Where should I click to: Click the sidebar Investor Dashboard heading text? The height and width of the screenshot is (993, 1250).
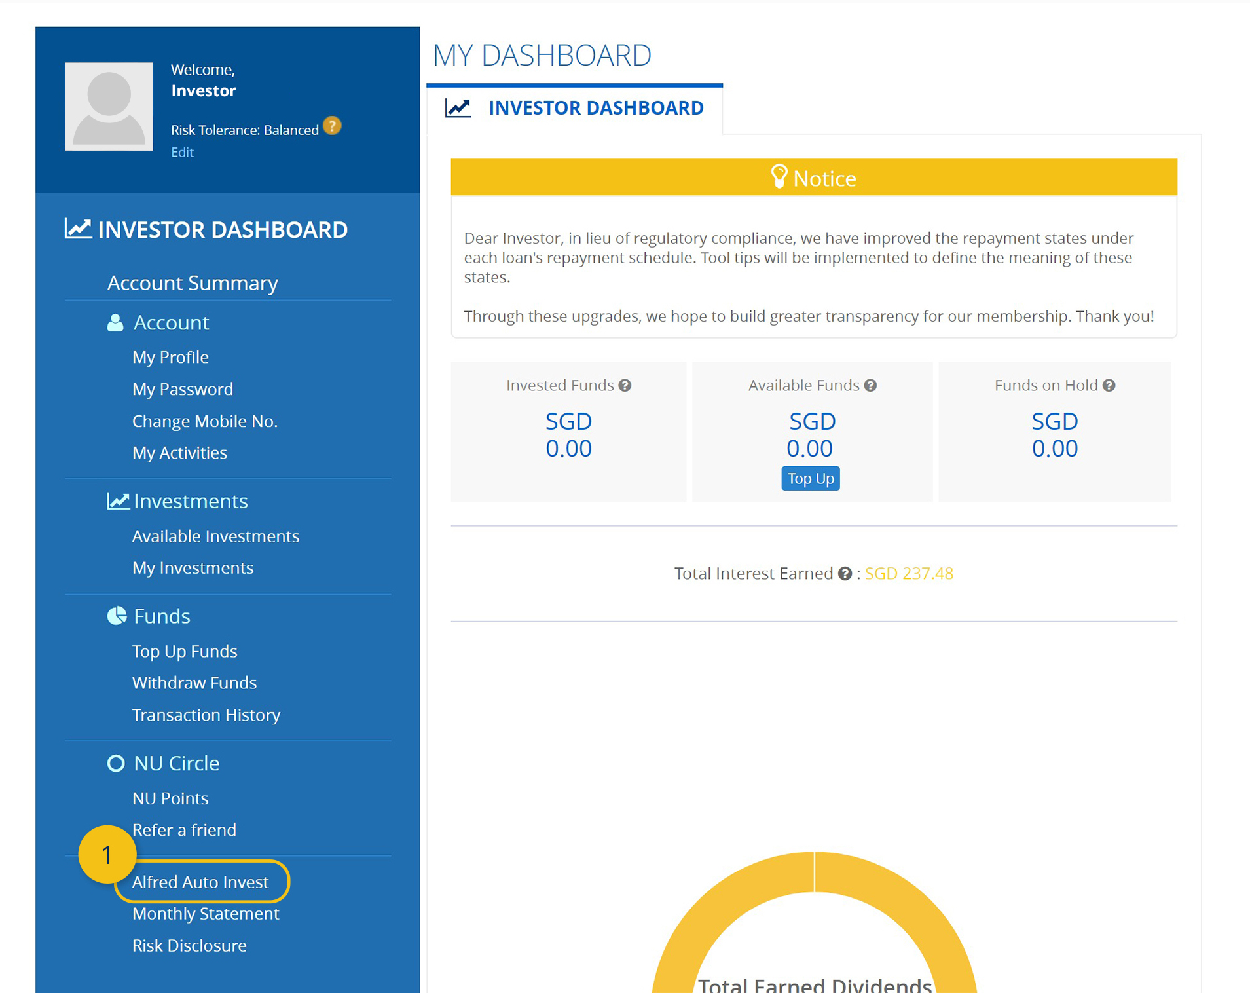223,230
